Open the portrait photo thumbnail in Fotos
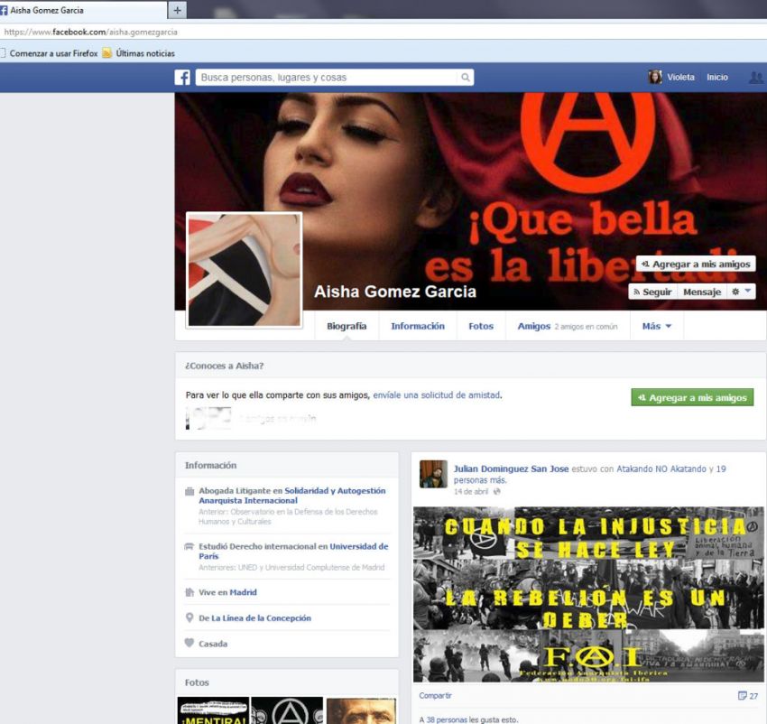This screenshot has height=724, width=767. (361, 710)
